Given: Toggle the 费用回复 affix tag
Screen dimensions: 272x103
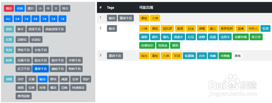Looking at the screenshot, I should point(24,96).
